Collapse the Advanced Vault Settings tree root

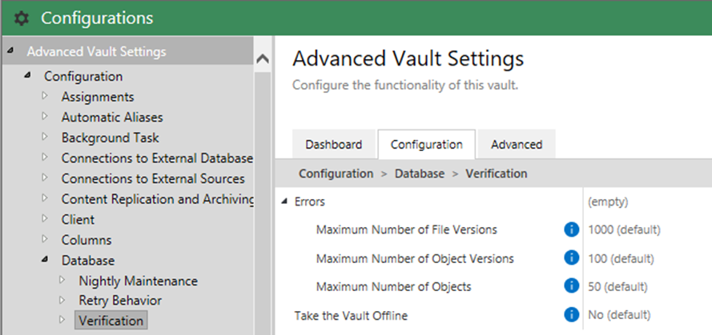(10, 51)
